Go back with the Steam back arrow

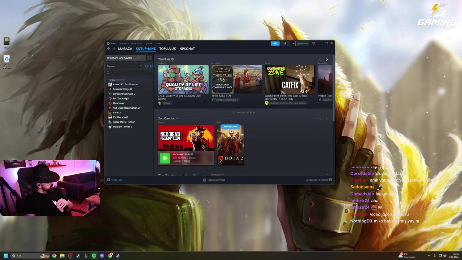click(108, 49)
